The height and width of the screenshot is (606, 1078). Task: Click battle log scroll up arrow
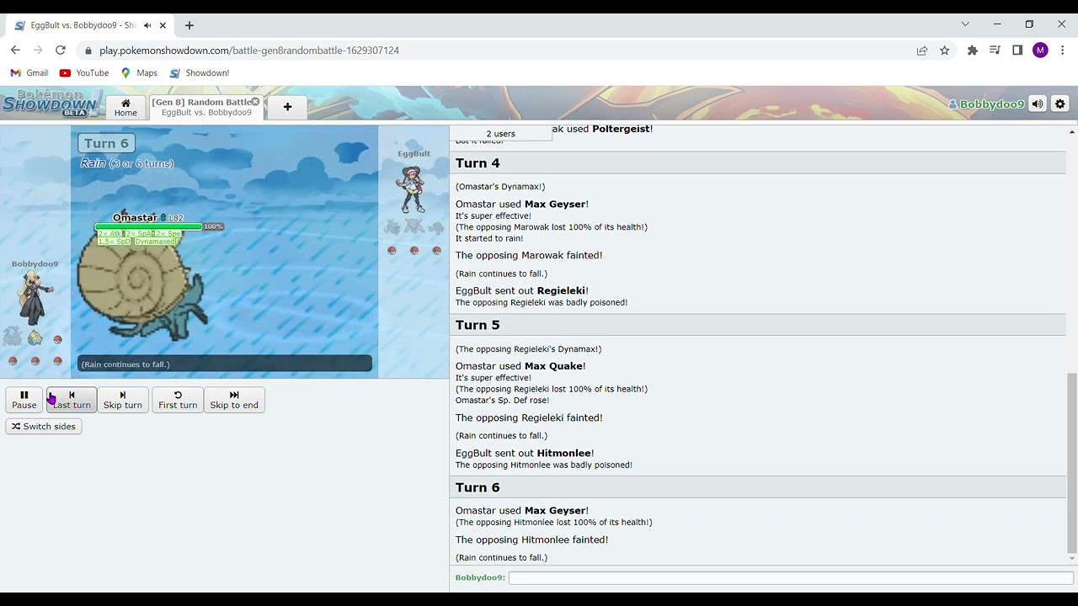(1071, 132)
